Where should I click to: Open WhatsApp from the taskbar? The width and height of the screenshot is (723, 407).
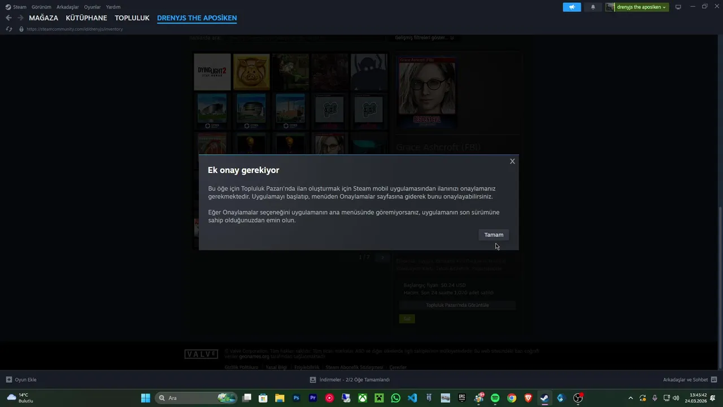(x=395, y=398)
